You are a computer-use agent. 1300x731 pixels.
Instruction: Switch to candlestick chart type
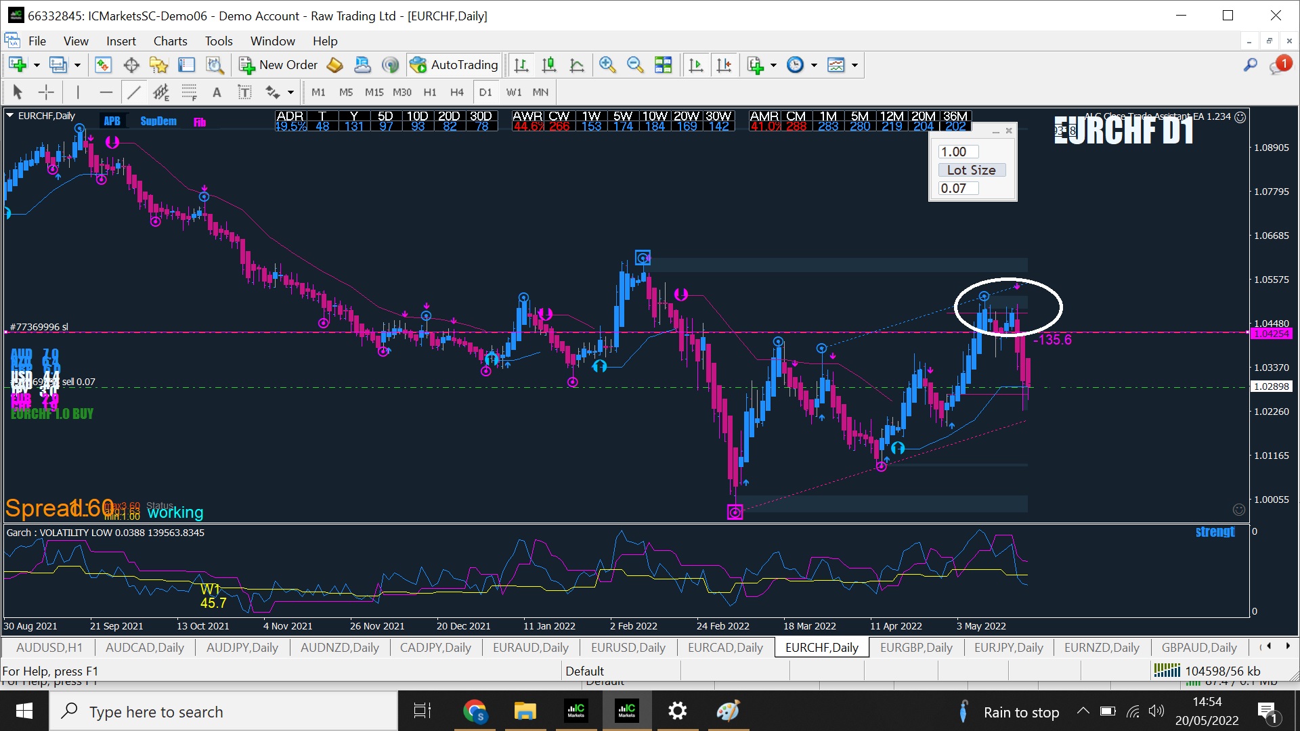tap(549, 65)
